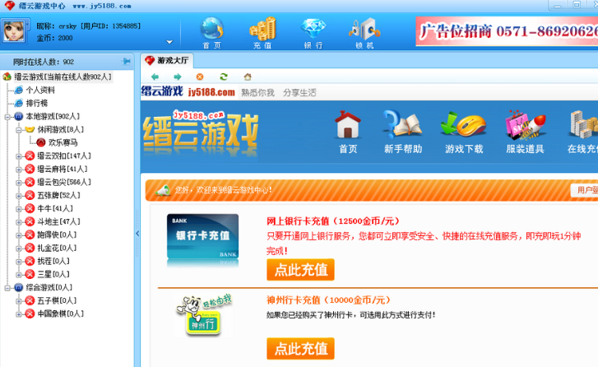
Task: Click the 网上银行卡充值 red heading
Action: click(x=333, y=221)
